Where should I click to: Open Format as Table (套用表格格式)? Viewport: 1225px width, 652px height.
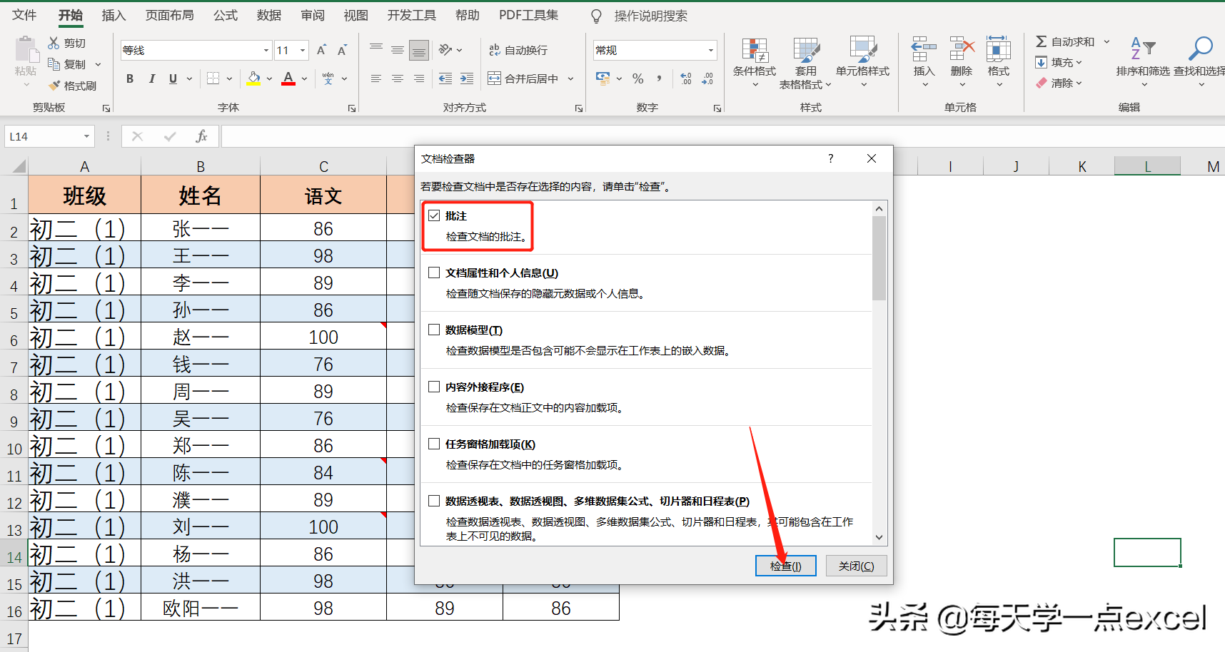(806, 63)
